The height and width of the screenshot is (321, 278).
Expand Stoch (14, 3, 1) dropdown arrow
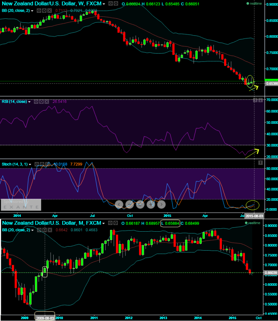coord(30,165)
